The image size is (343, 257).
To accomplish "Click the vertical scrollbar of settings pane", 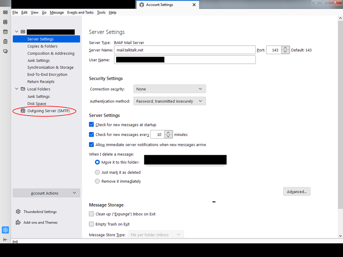I will coord(340,115).
